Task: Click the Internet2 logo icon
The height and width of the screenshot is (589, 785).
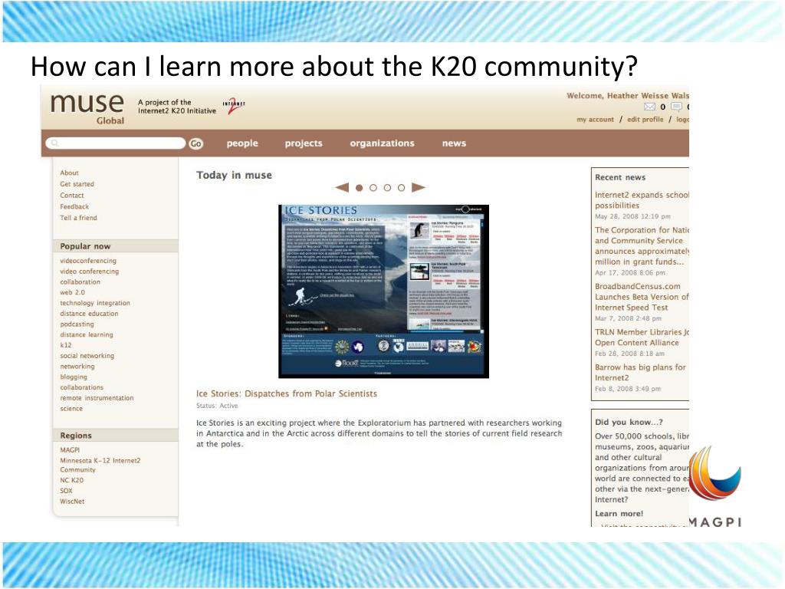Action: [233, 105]
